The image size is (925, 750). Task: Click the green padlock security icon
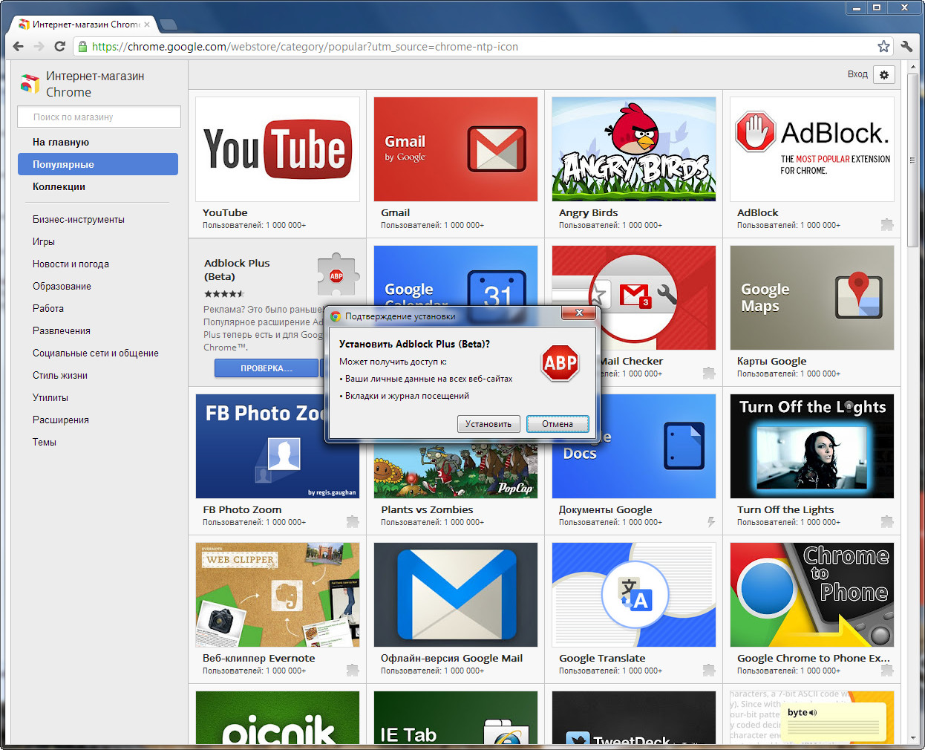[x=82, y=46]
